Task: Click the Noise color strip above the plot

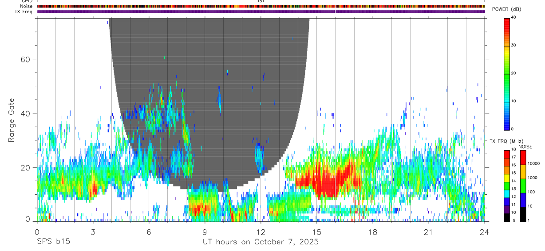Action: coord(261,6)
